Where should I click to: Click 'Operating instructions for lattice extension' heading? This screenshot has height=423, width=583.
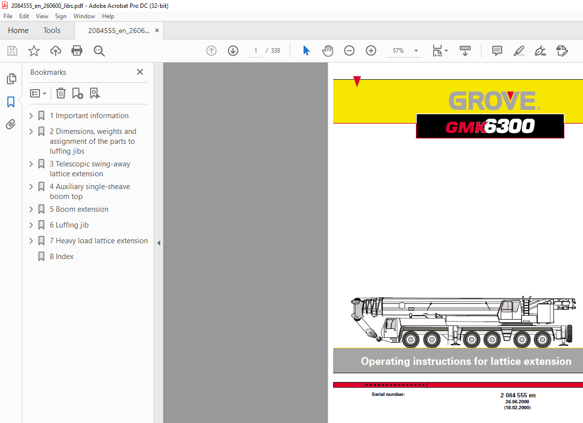466,361
